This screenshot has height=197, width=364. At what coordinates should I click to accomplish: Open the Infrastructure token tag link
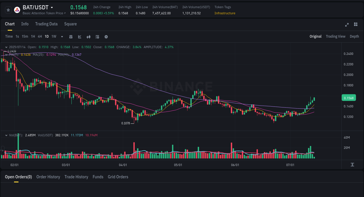point(225,13)
